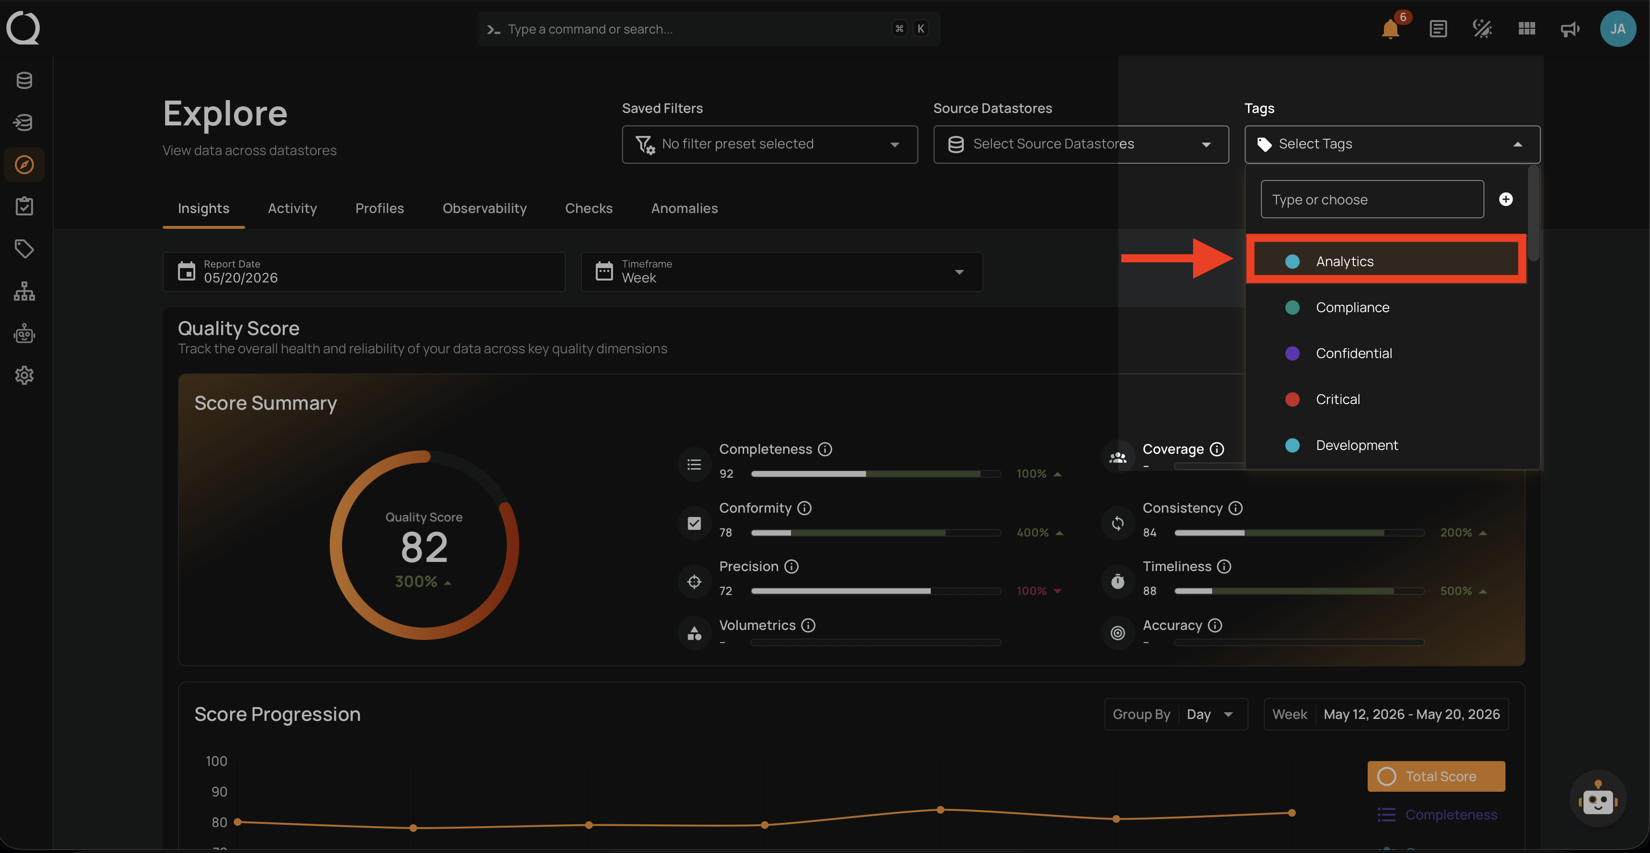Open the Tags icon in left sidebar
1650x853 pixels.
24,248
